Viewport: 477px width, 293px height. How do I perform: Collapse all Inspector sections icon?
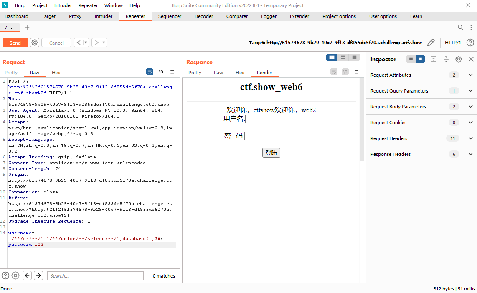tap(446, 59)
